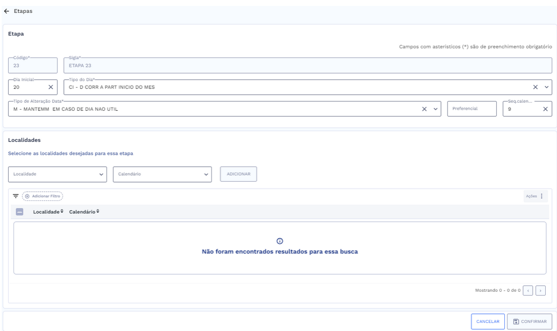Viewport: 557px width, 331px height.
Task: Clear the Tipo de Alteração Data selection
Action: tap(424, 109)
